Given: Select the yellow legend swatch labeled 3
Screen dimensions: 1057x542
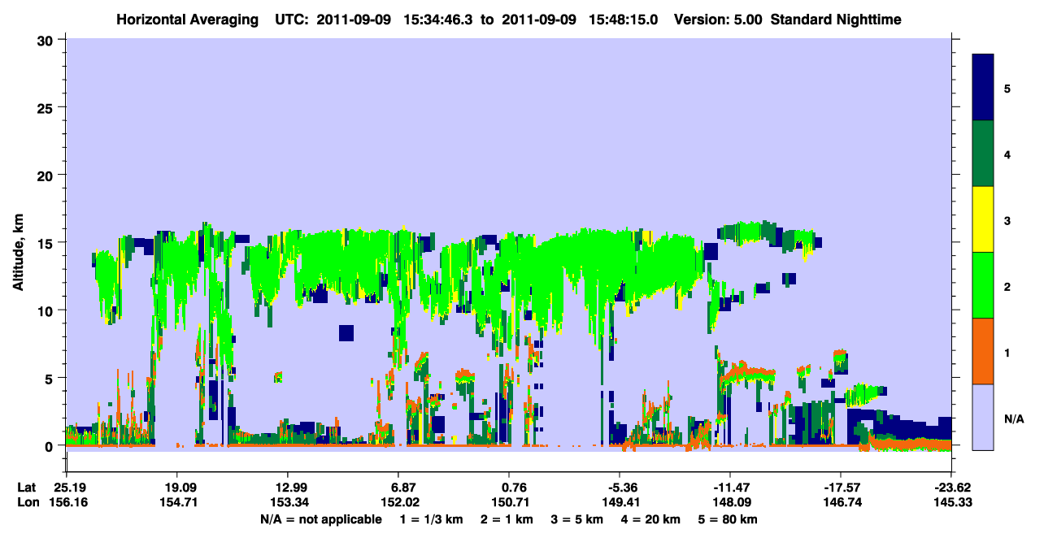Looking at the screenshot, I should [x=984, y=219].
